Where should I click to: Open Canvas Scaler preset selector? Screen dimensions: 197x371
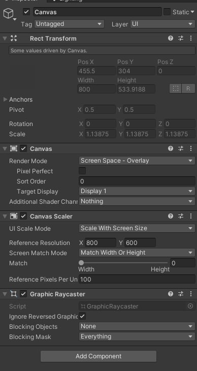(x=181, y=216)
